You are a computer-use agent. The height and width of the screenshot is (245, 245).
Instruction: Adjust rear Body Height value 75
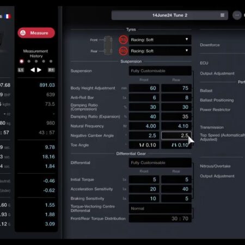tap(176, 88)
